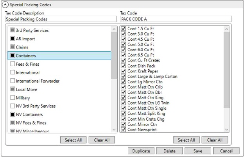Toggle the 3rd Party Services checkbox
The width and height of the screenshot is (244, 157).
(13, 30)
